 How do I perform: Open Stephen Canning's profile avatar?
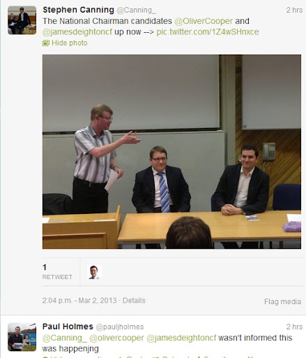coord(22,20)
